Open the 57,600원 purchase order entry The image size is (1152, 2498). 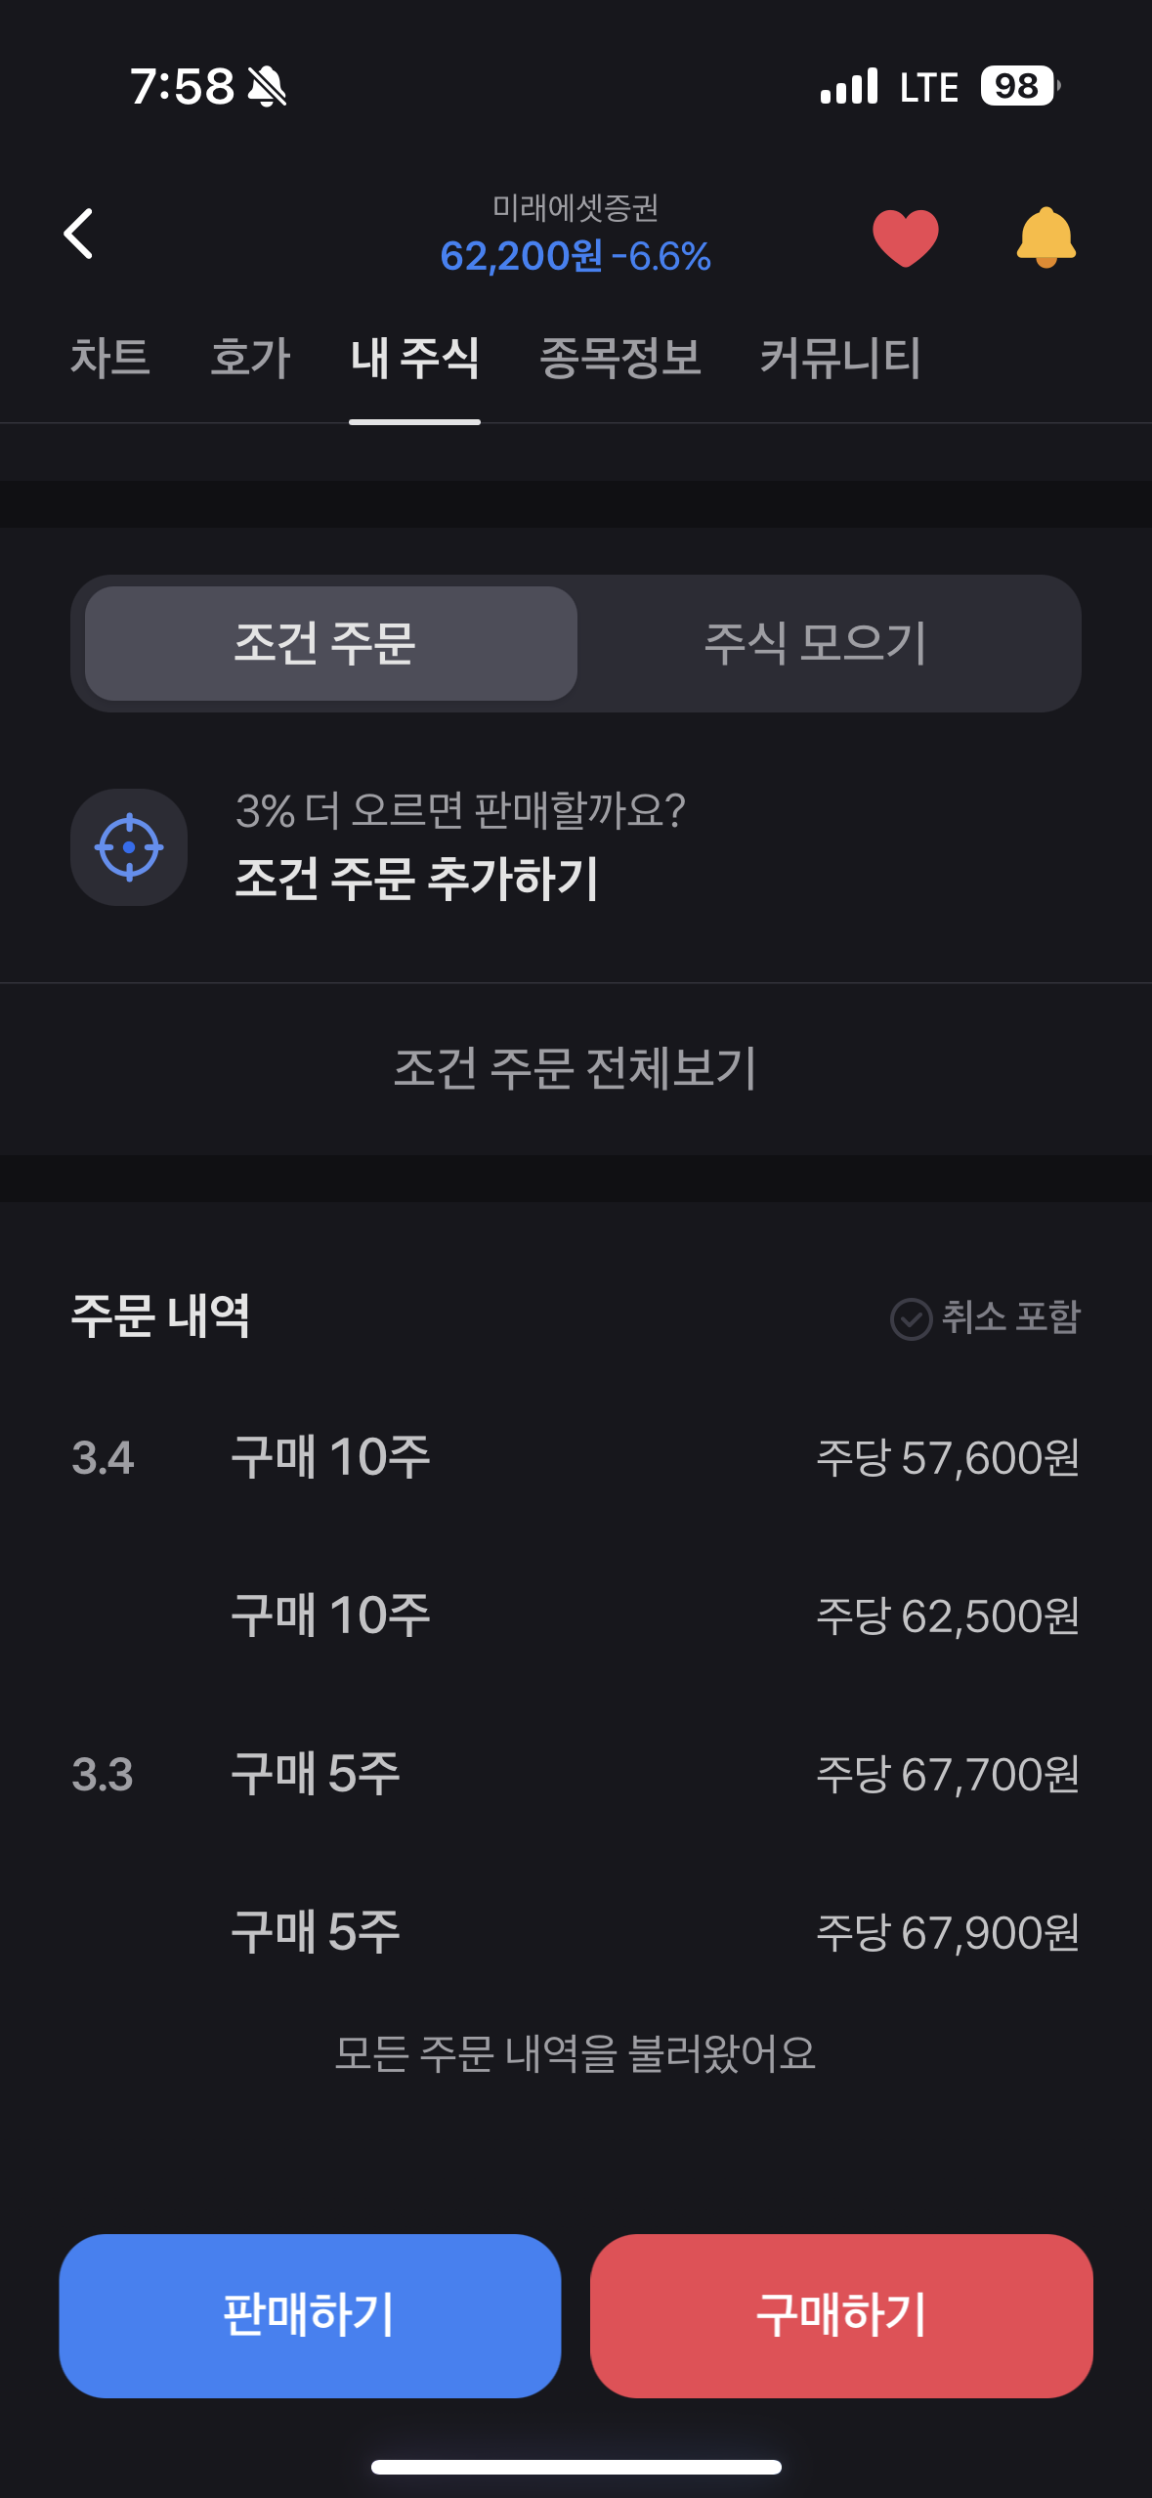[x=576, y=1458]
